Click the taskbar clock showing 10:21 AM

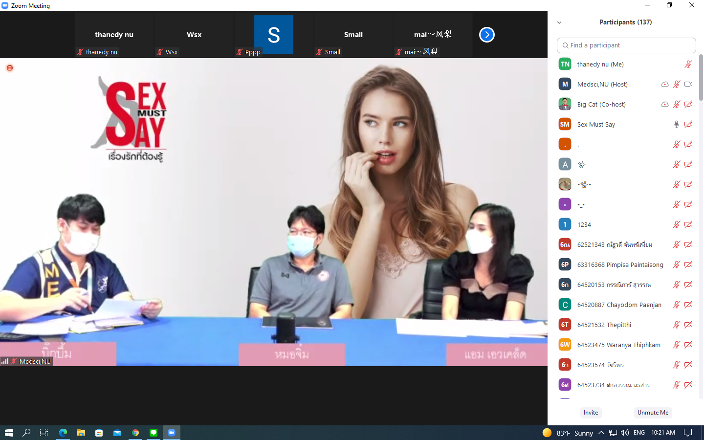tap(663, 433)
